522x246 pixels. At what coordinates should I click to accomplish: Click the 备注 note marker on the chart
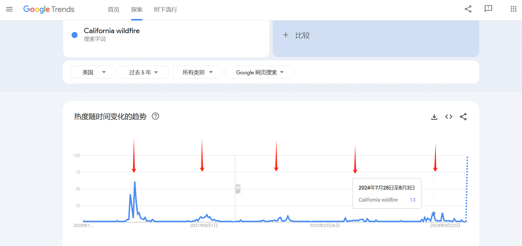tap(238, 189)
